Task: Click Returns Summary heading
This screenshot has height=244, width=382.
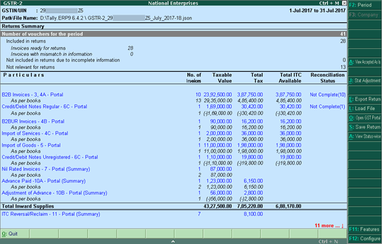Action: pos(23,26)
